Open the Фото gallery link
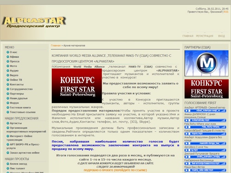The height and width of the screenshot is (173, 231). pos(13,66)
